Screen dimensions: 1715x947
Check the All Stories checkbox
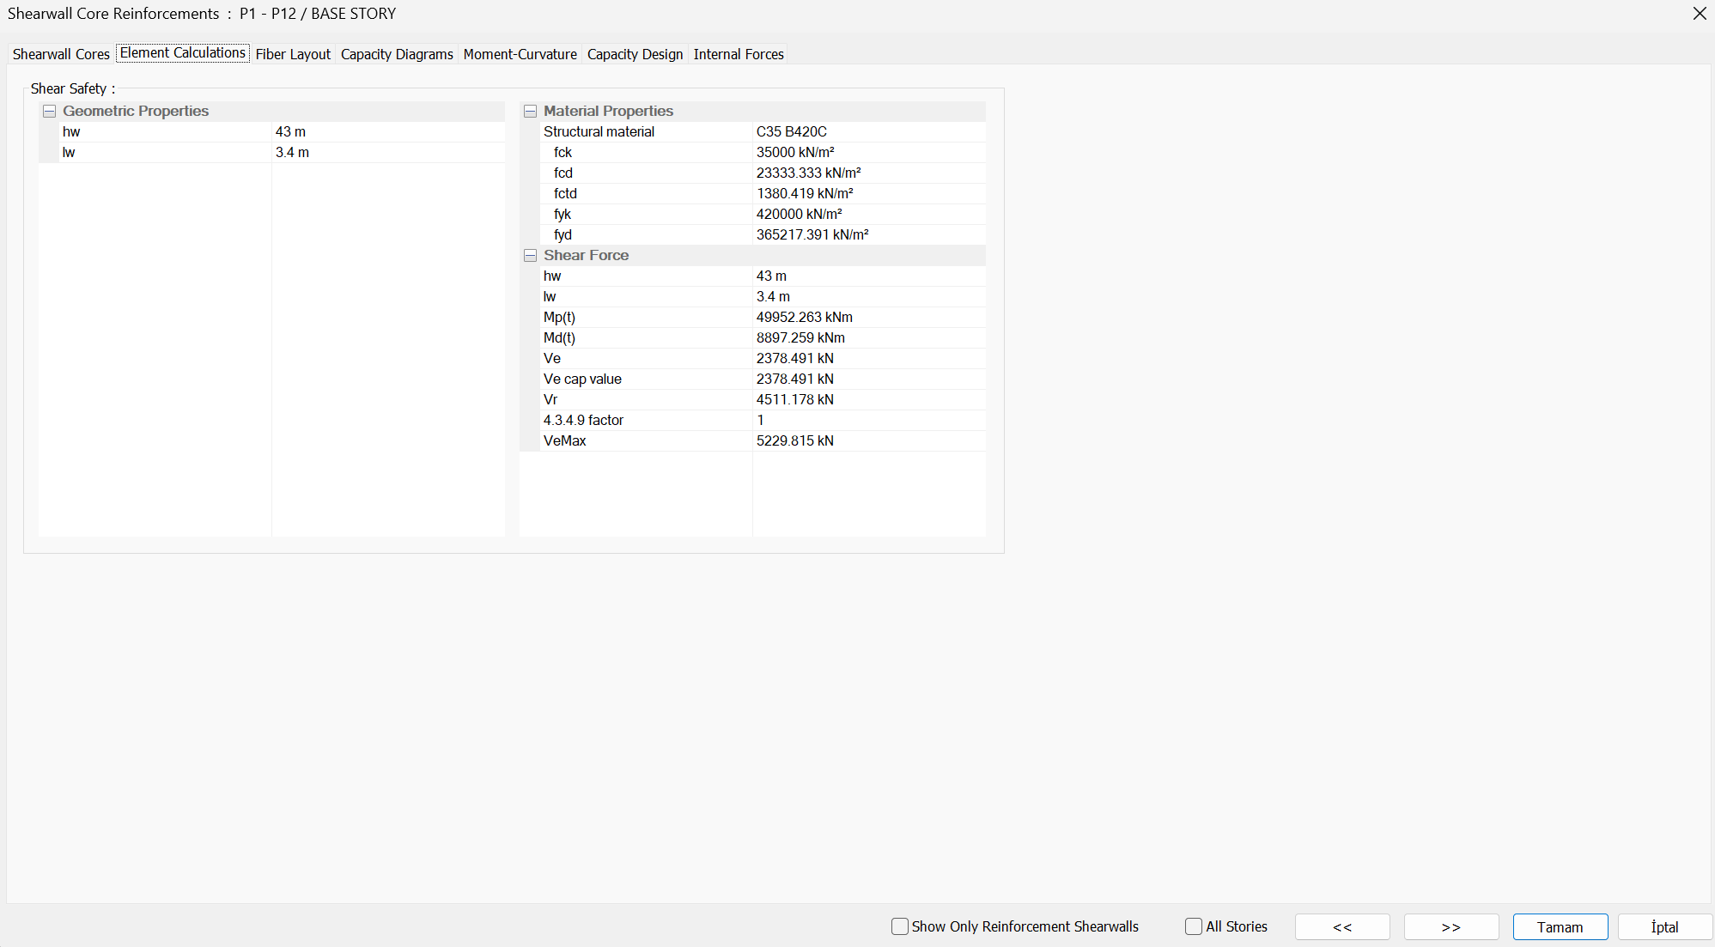click(x=1194, y=926)
